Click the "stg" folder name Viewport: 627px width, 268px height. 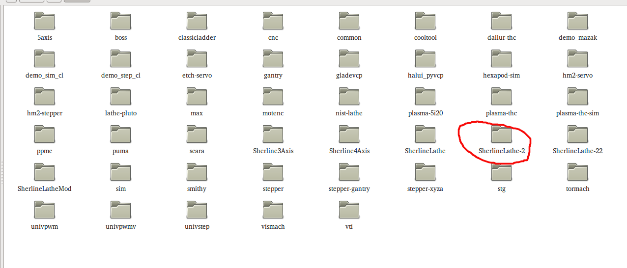(x=501, y=188)
